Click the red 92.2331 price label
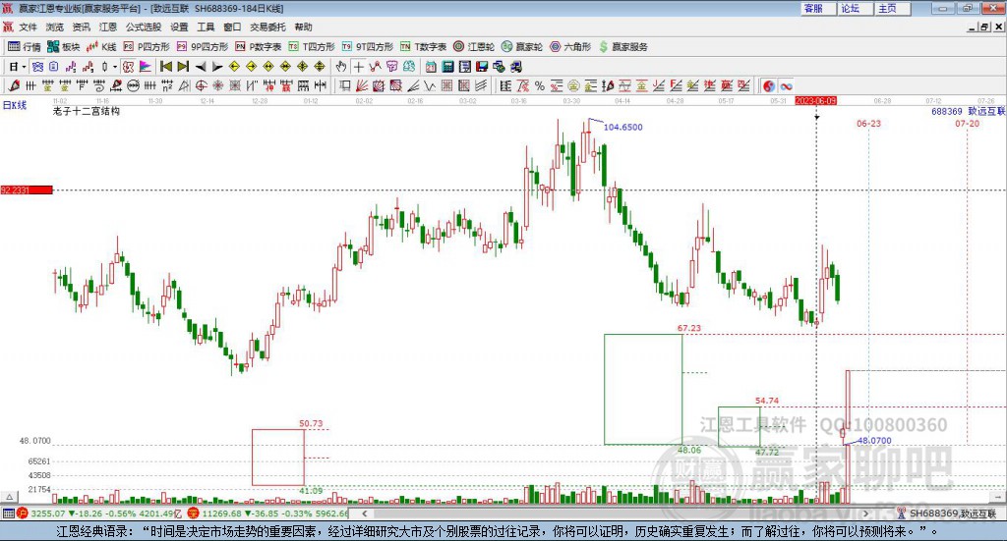 click(x=27, y=189)
